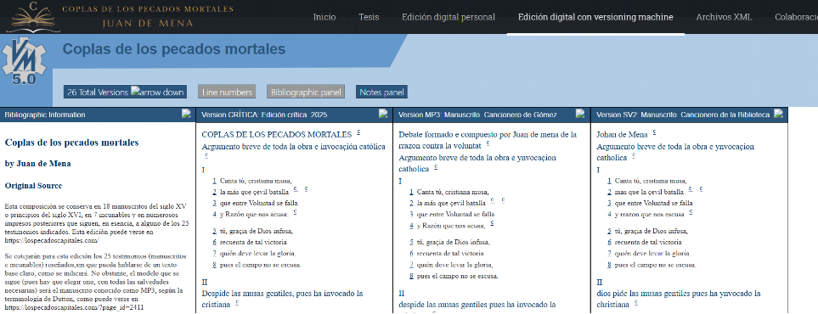Open note marker after 'y Razón que nos acusa,' in MP3
The image size is (818, 314).
492,222
